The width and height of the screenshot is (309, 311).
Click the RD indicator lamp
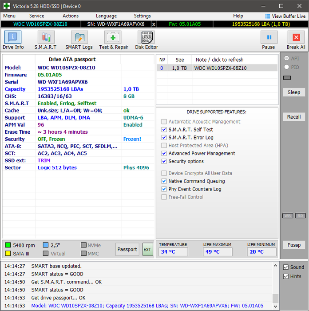(x=300, y=215)
